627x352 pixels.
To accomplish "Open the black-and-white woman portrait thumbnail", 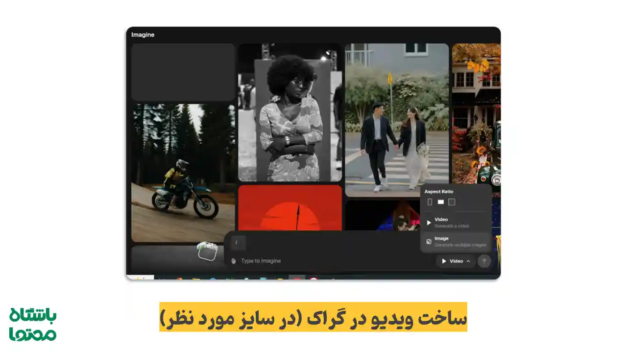I will pos(290,112).
